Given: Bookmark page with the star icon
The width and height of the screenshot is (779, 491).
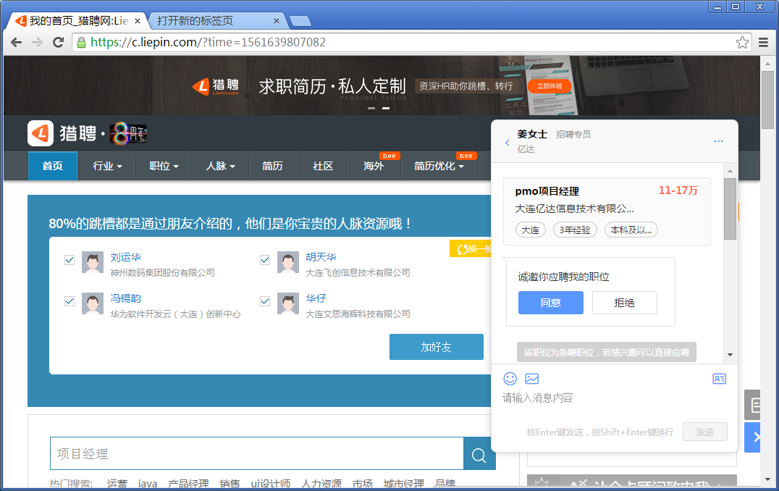Looking at the screenshot, I should 742,42.
